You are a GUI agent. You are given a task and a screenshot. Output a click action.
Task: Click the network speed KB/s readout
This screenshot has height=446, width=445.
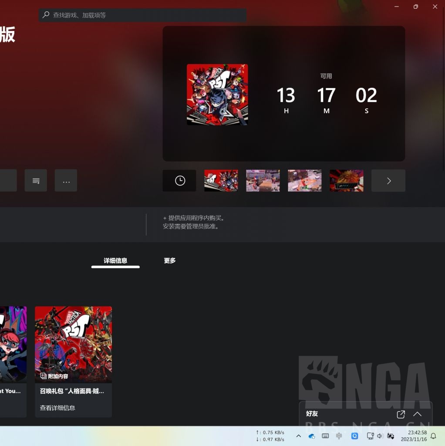(270, 436)
